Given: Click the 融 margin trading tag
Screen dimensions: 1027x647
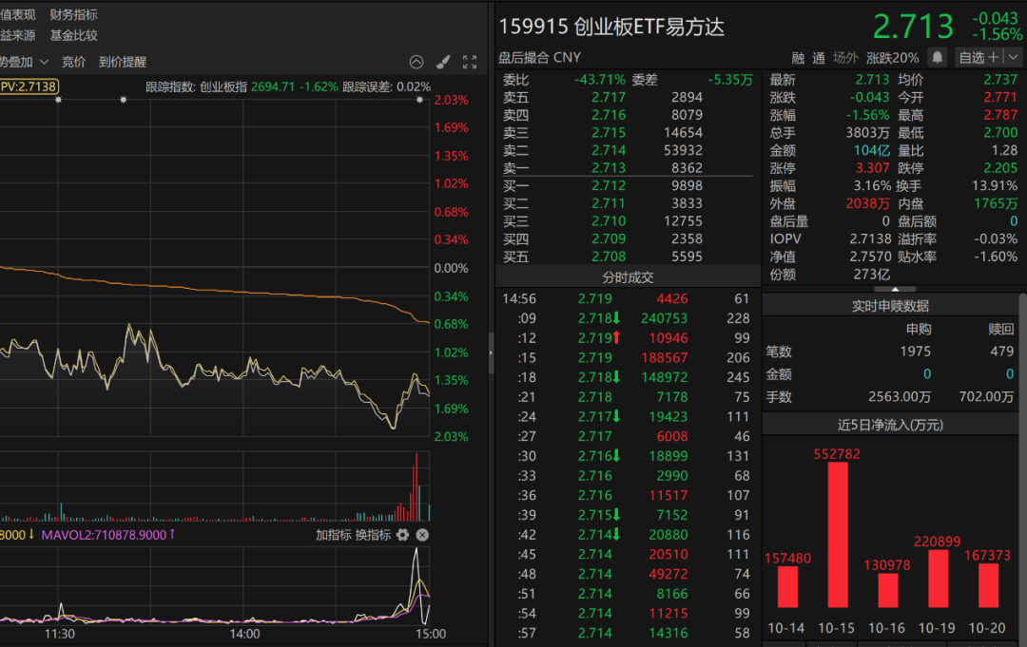Looking at the screenshot, I should coord(798,58).
